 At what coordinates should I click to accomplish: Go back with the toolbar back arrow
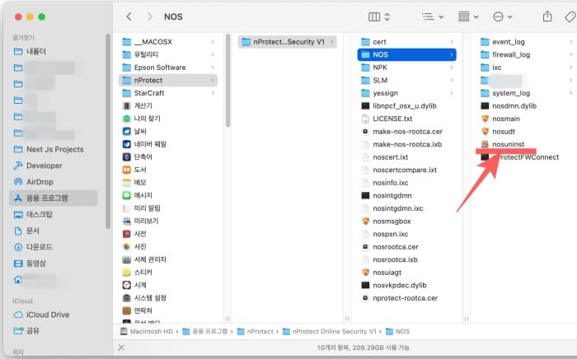129,16
